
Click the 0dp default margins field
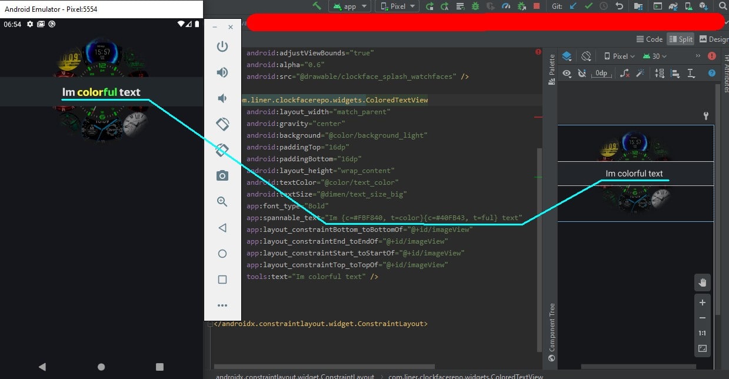pyautogui.click(x=601, y=74)
